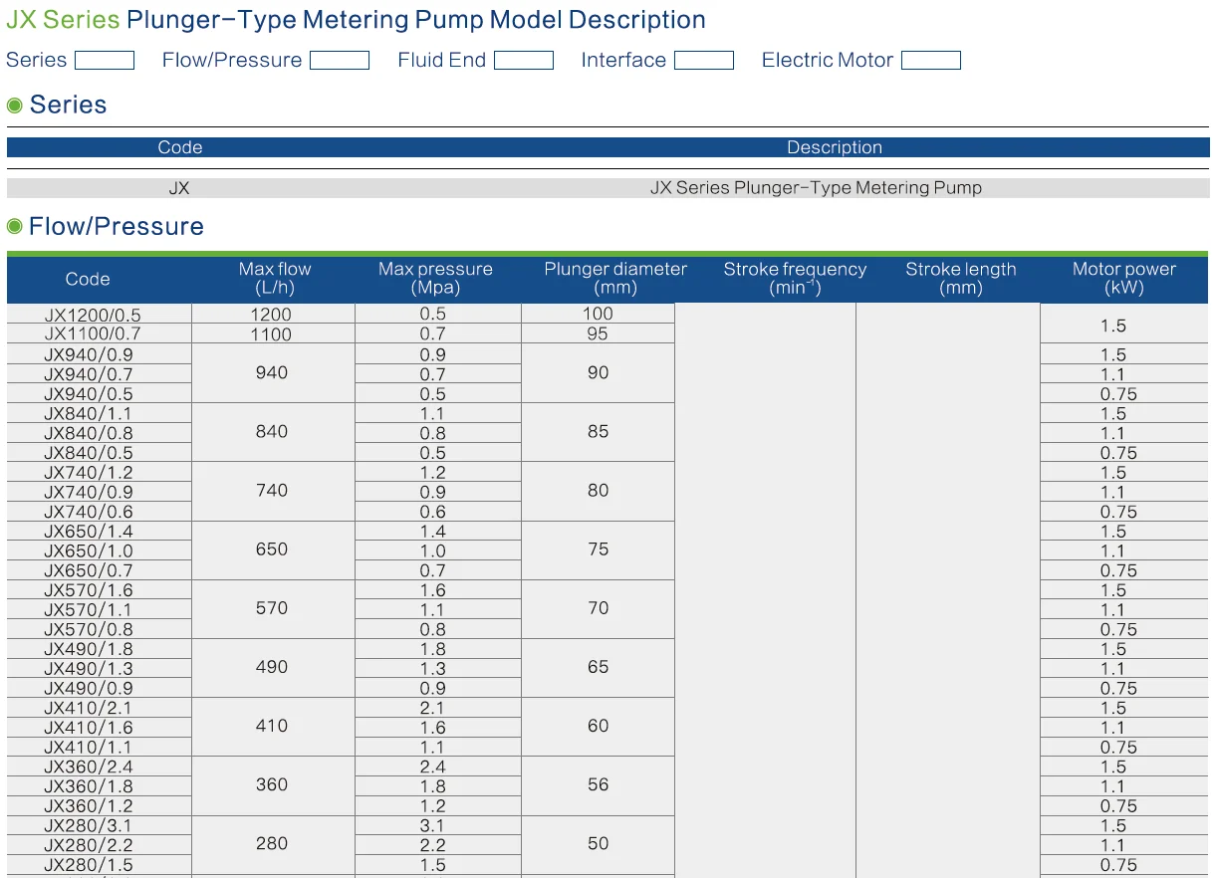Select the JX1200/0.5 code cell
The height and width of the screenshot is (878, 1217).
(x=100, y=315)
